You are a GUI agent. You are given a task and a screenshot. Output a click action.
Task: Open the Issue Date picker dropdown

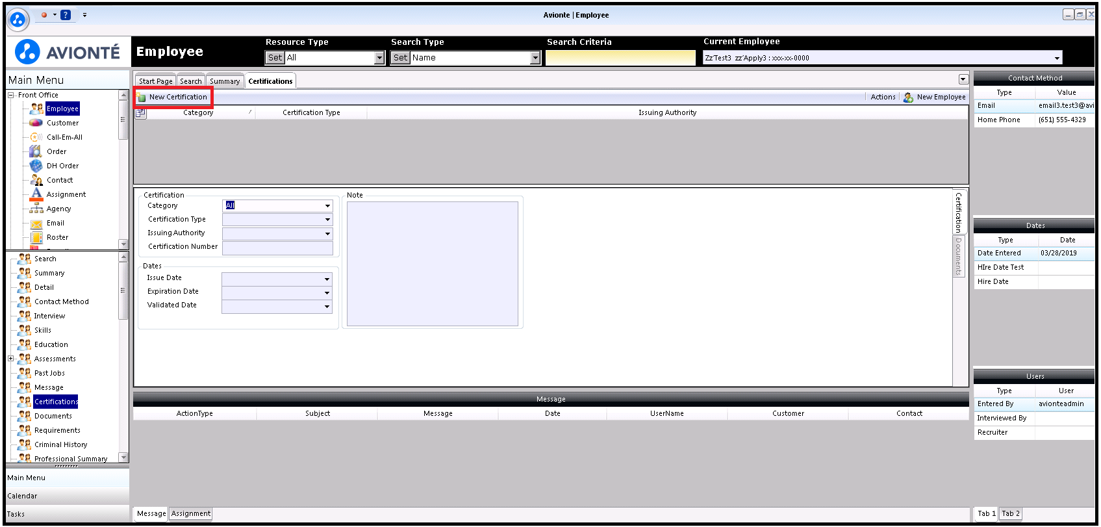pos(327,279)
